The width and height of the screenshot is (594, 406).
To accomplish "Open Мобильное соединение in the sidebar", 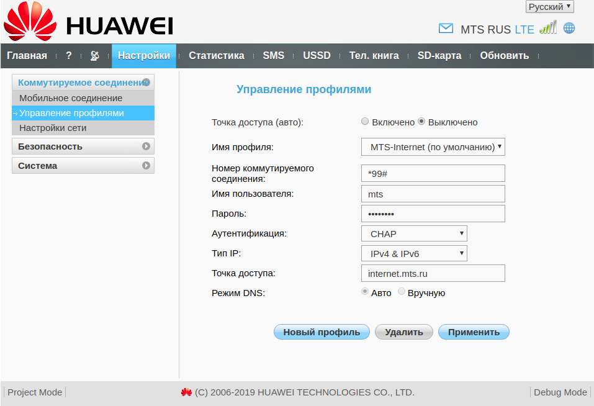I will (83, 98).
